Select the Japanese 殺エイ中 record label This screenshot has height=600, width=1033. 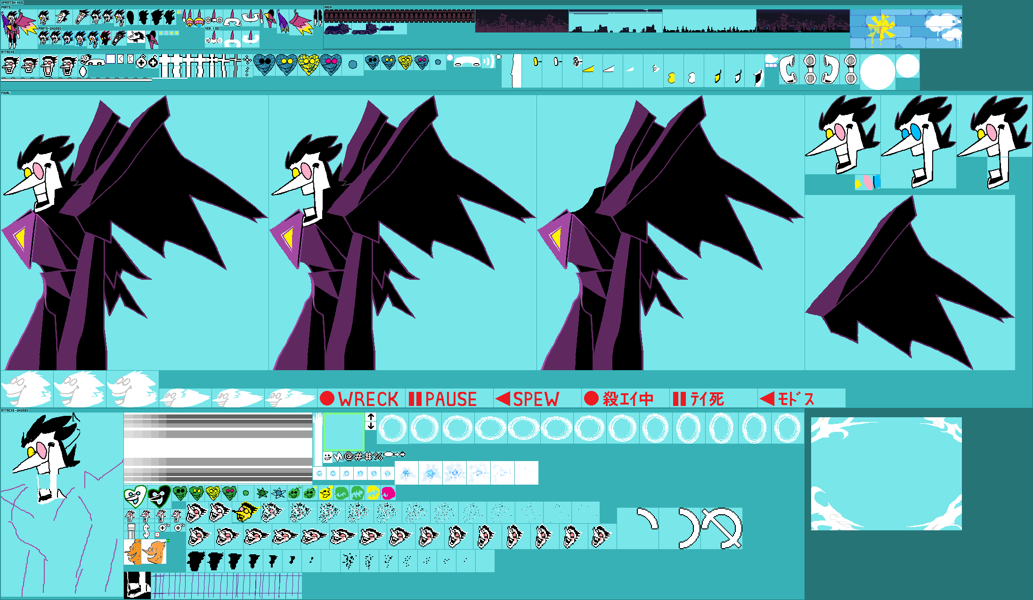618,399
